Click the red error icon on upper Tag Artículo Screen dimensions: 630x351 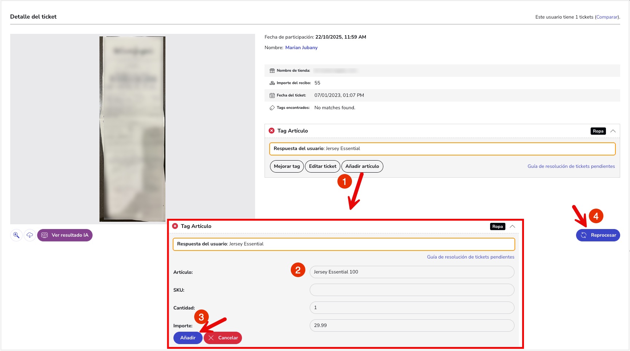(271, 131)
